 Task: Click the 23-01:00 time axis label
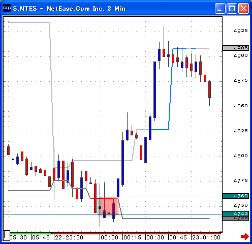pyautogui.click(x=206, y=237)
